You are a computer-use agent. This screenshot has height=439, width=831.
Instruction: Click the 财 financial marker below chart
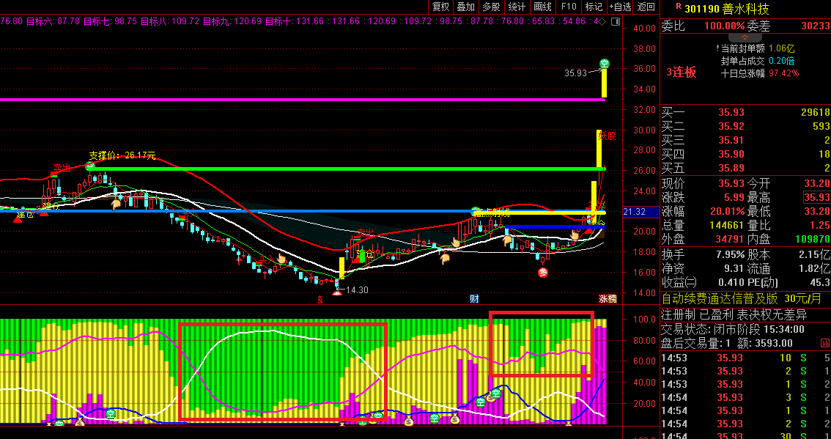[474, 298]
